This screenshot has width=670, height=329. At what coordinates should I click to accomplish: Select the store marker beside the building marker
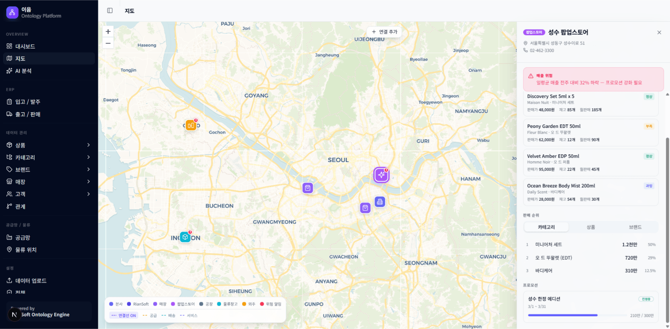pyautogui.click(x=365, y=208)
